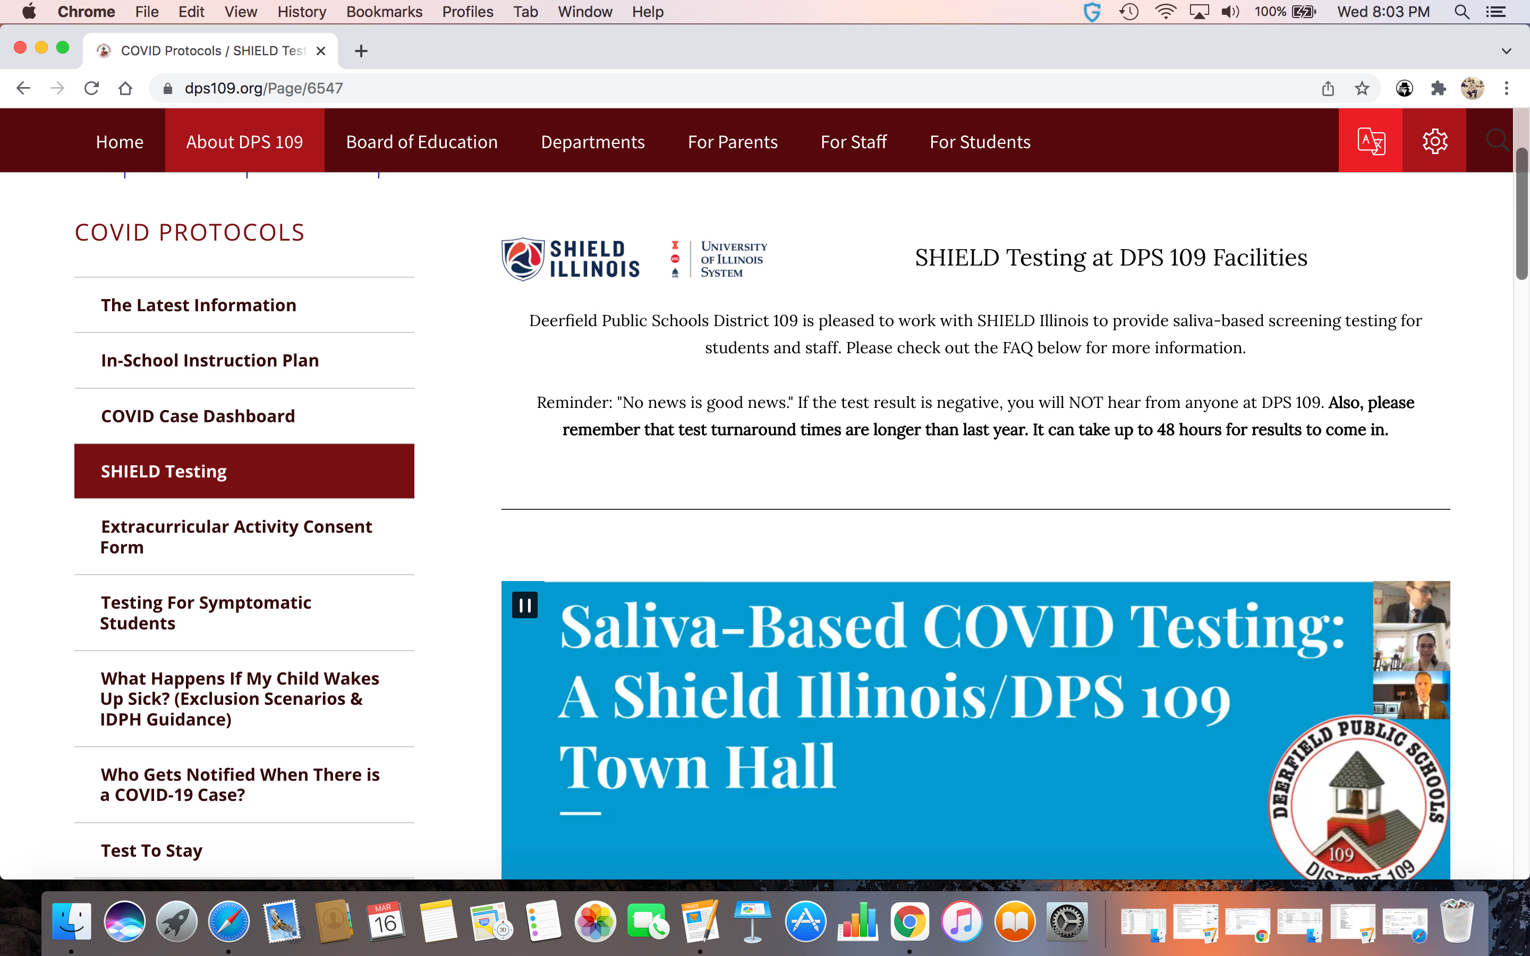Open Numbers from the dock
This screenshot has height=956, width=1530.
click(x=858, y=921)
